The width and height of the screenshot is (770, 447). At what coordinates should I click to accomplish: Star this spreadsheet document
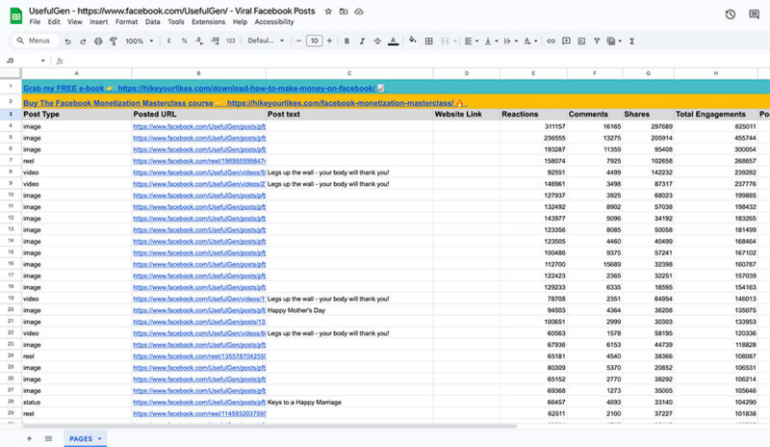pyautogui.click(x=328, y=10)
